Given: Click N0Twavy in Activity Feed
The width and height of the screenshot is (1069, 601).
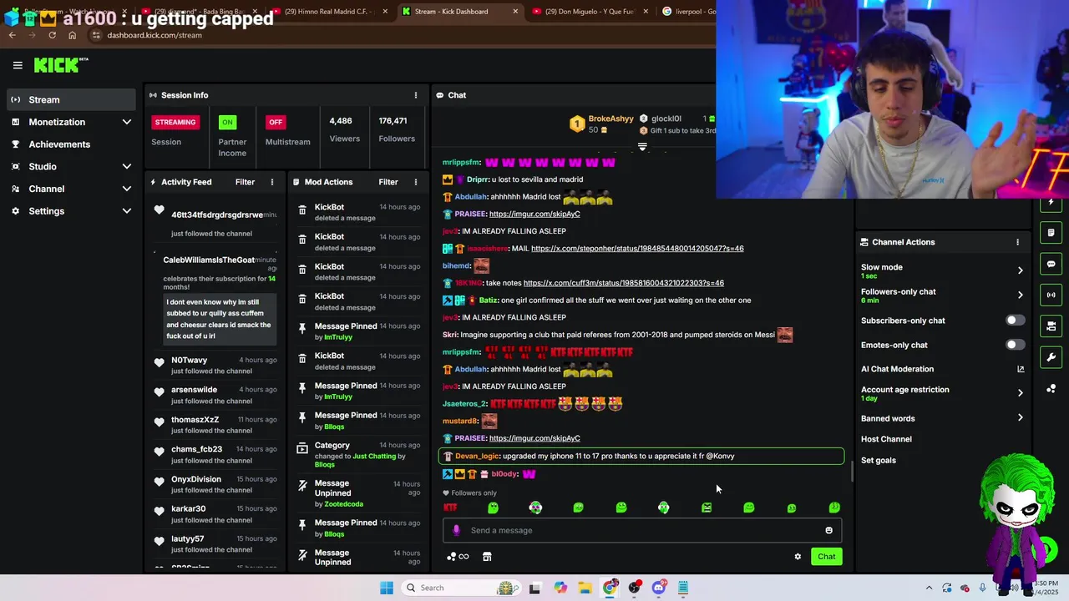Looking at the screenshot, I should tap(190, 360).
